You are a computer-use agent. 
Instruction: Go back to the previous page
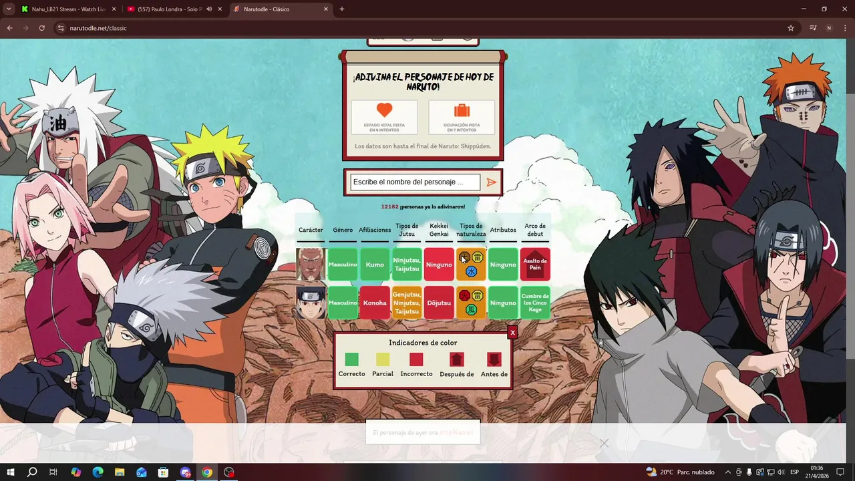coord(10,28)
